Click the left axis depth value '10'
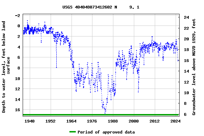The width and height of the screenshot is (204, 136). click(x=18, y=79)
